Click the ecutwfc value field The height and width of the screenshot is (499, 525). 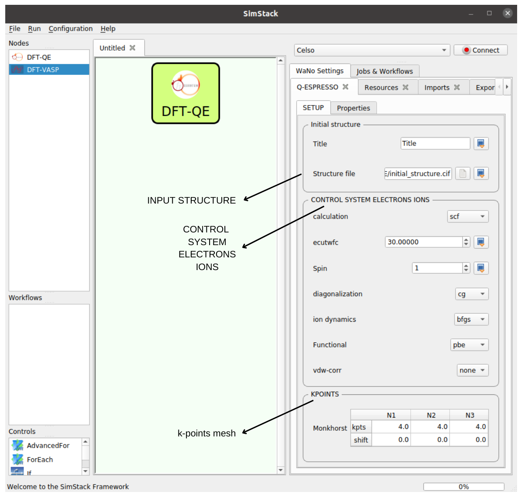point(423,242)
